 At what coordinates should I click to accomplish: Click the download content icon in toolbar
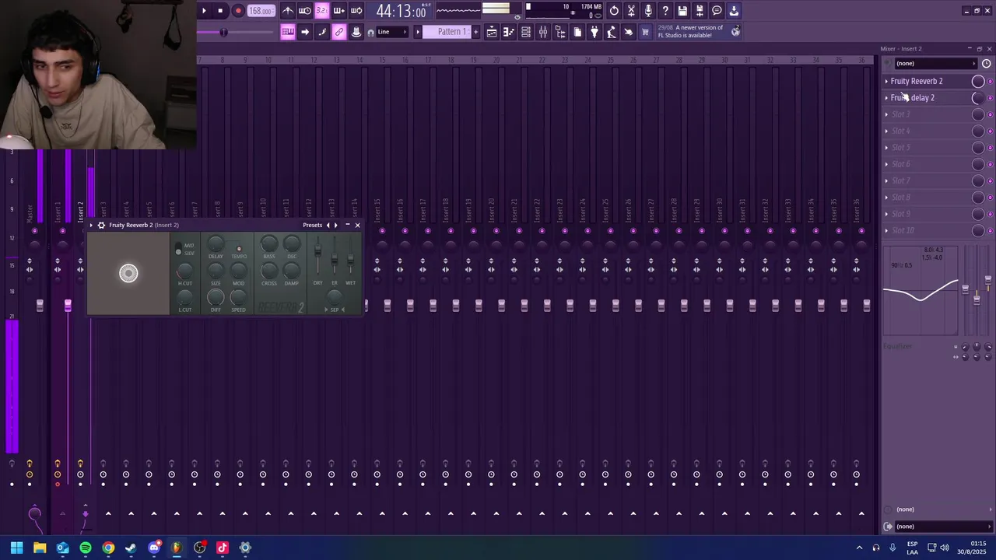(735, 11)
